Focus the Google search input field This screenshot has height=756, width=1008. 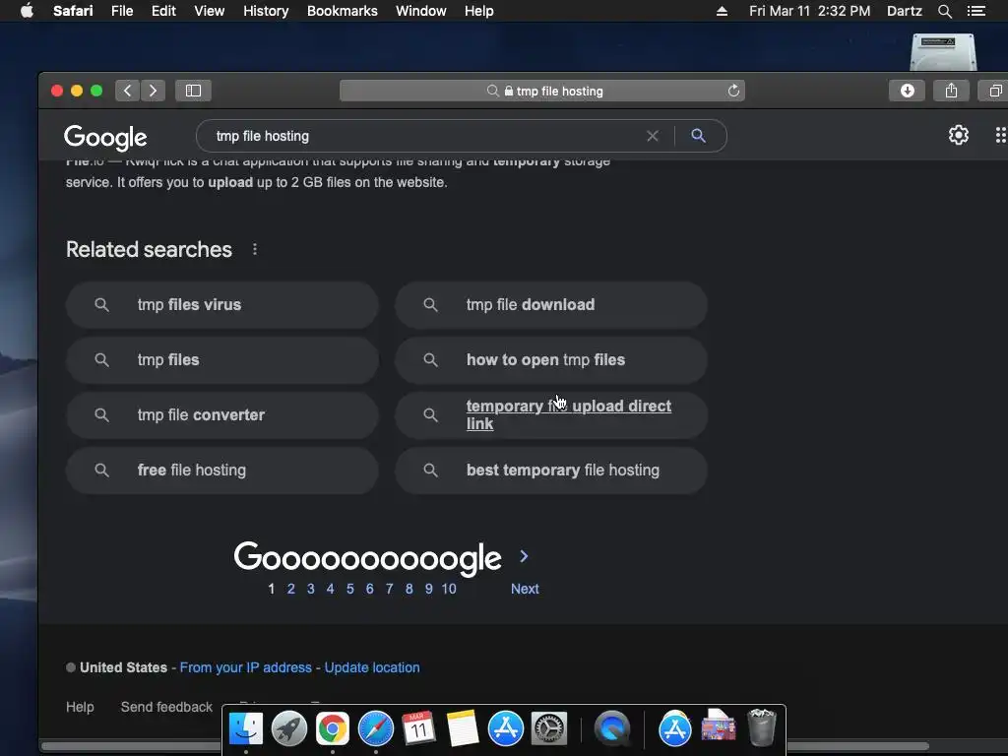point(424,136)
